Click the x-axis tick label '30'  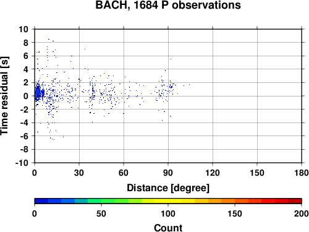pyautogui.click(x=79, y=173)
